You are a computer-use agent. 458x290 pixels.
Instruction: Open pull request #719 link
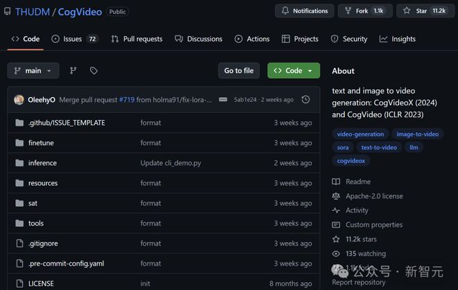(126, 100)
